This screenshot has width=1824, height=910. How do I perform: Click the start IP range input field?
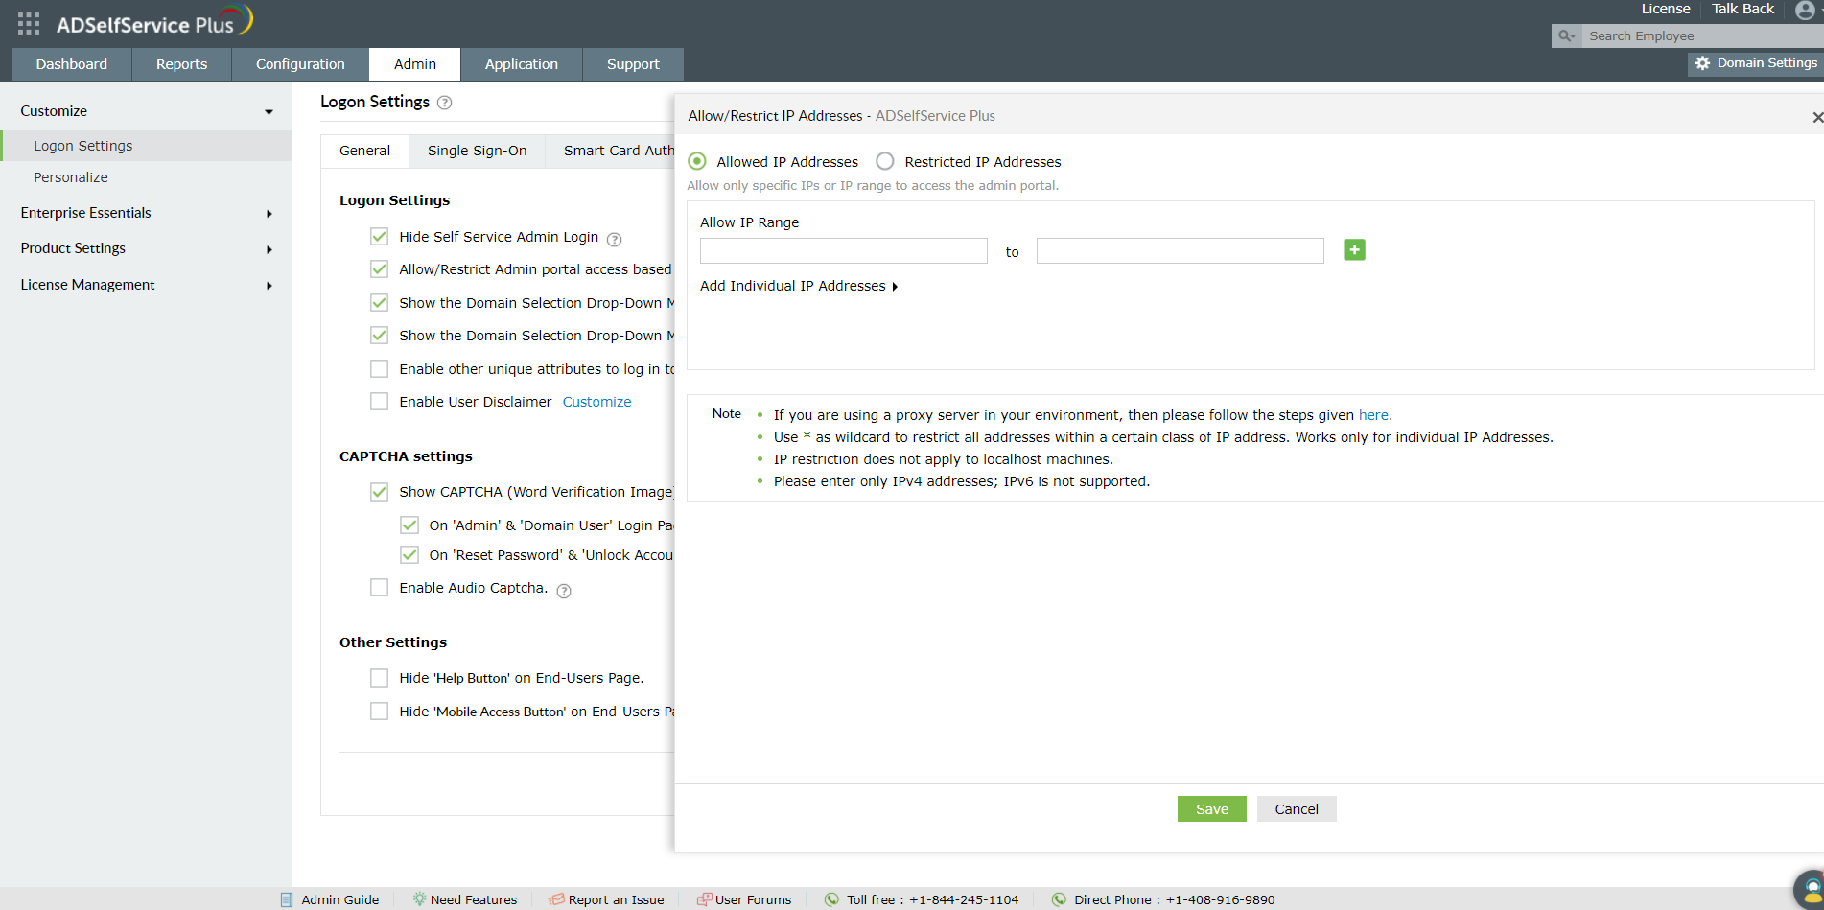point(844,251)
